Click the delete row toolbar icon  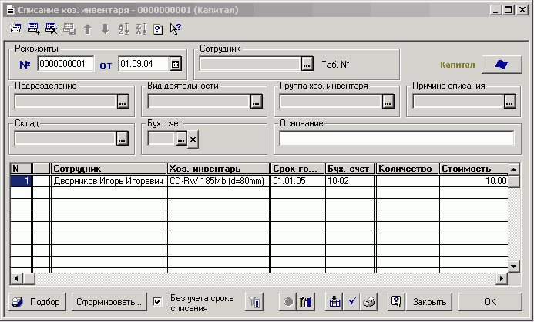(x=51, y=29)
